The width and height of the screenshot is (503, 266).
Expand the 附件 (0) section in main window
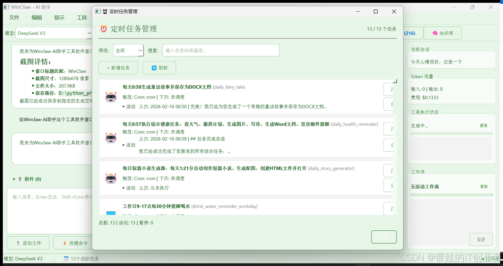15,179
